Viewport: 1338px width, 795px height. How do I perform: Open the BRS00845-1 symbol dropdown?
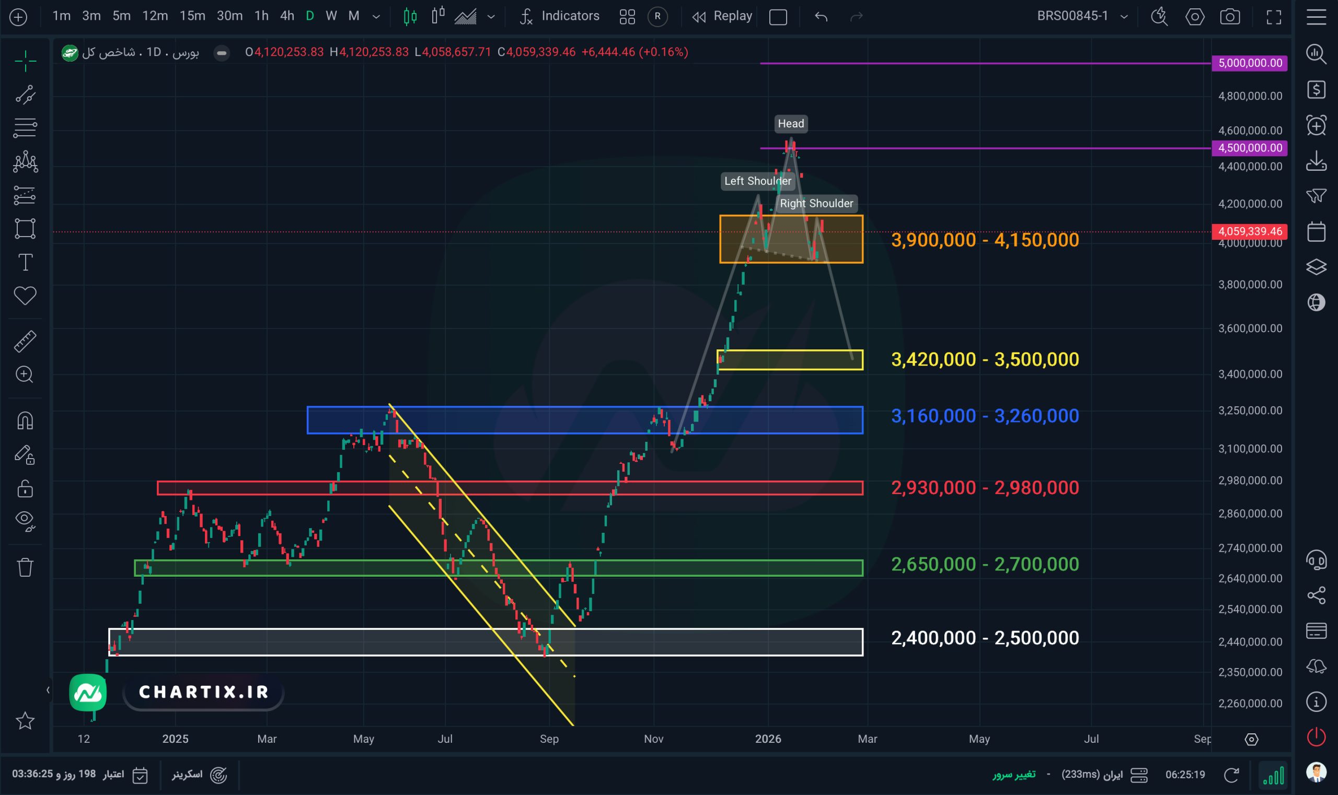(1124, 17)
